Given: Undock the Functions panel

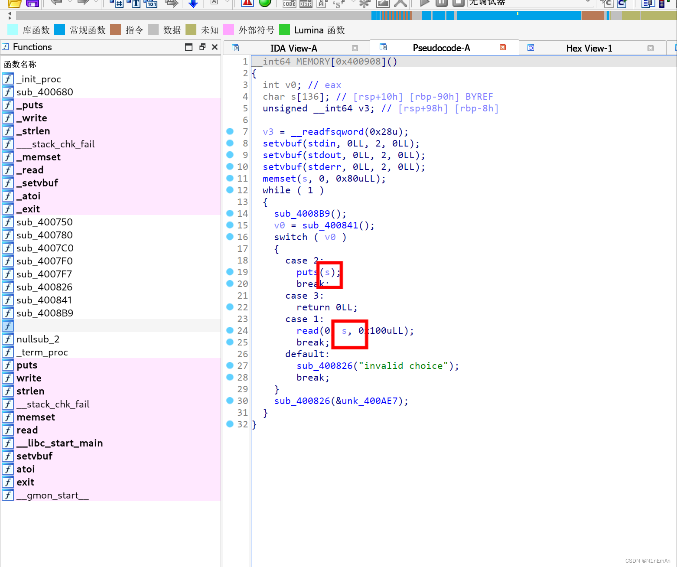Looking at the screenshot, I should click(x=202, y=47).
